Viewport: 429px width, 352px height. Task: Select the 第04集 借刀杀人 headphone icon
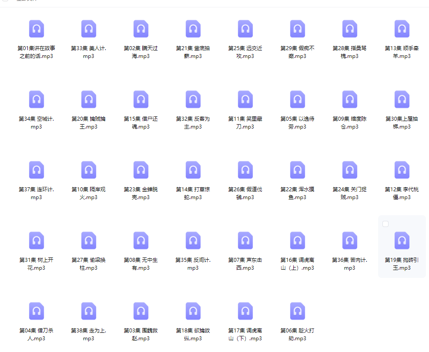pyautogui.click(x=37, y=311)
